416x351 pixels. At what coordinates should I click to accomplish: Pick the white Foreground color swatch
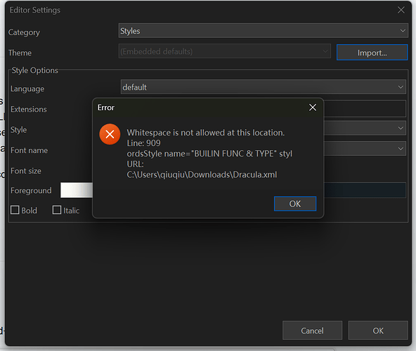77,190
